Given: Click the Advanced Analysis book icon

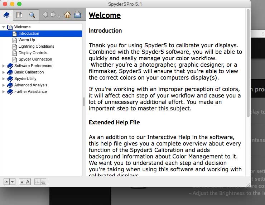Looking at the screenshot, I should point(10,85).
